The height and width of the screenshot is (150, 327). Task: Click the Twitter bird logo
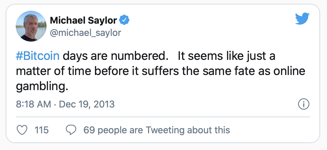[302, 20]
